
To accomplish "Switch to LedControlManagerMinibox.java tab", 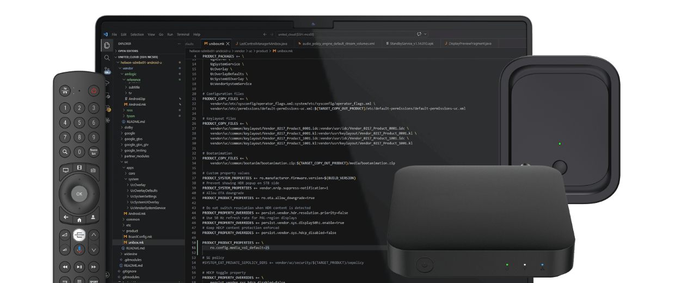I will [x=263, y=44].
